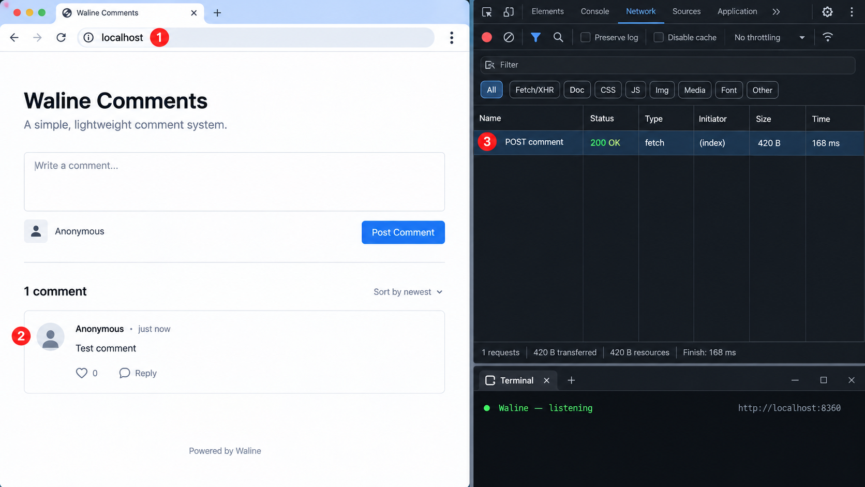Click the commenter avatar on Test comment
This screenshot has height=487, width=865.
[50, 337]
